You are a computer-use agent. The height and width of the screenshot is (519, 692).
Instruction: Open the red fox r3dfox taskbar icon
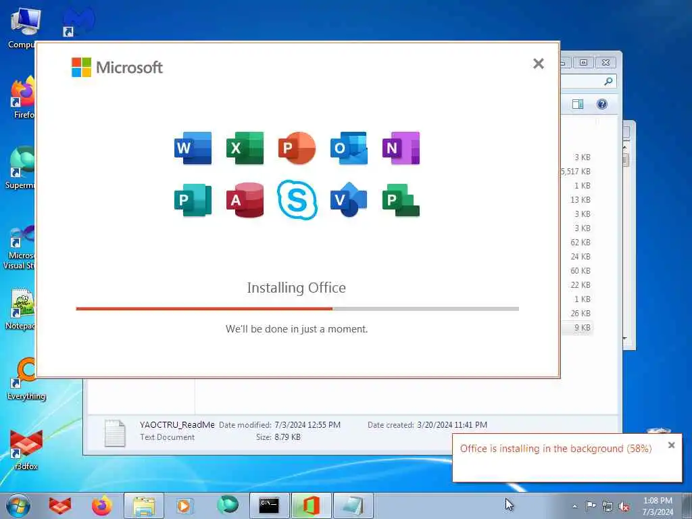click(x=60, y=505)
